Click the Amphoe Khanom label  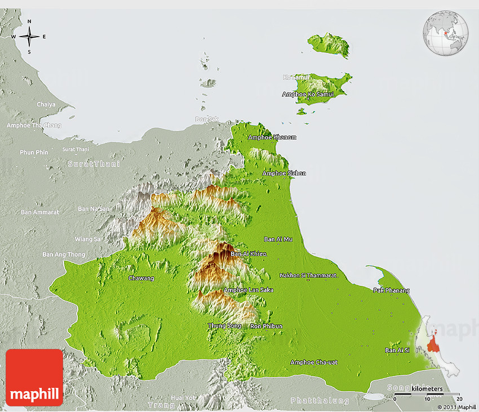pos(272,137)
